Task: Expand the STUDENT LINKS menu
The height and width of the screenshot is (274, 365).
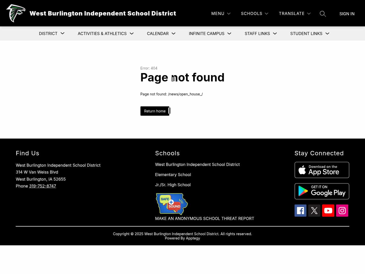Action: click(310, 33)
